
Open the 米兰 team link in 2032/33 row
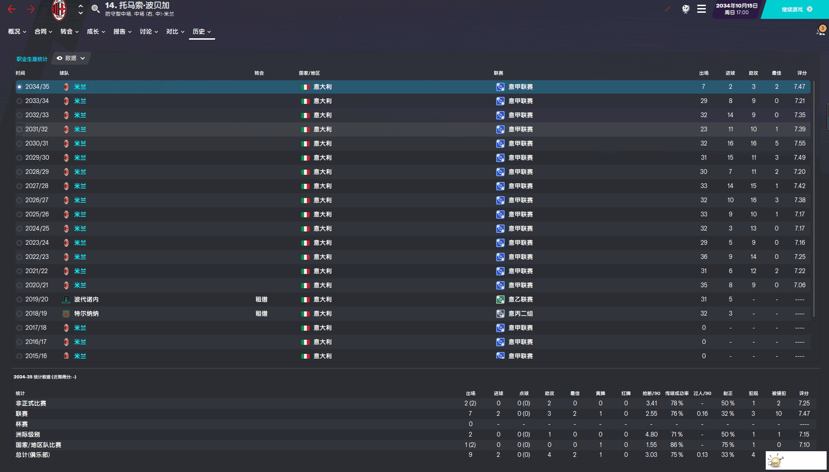click(80, 115)
